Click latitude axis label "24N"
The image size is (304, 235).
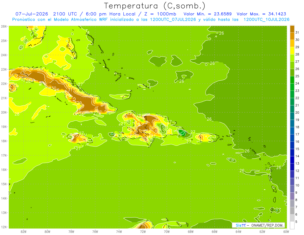pos(4,55)
